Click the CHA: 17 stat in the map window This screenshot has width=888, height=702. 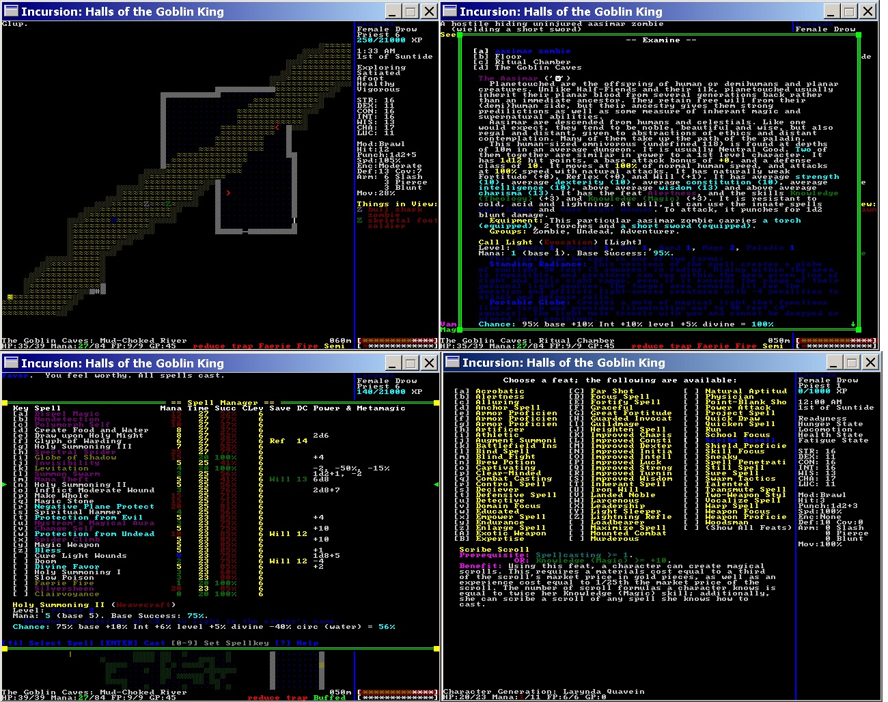click(376, 128)
